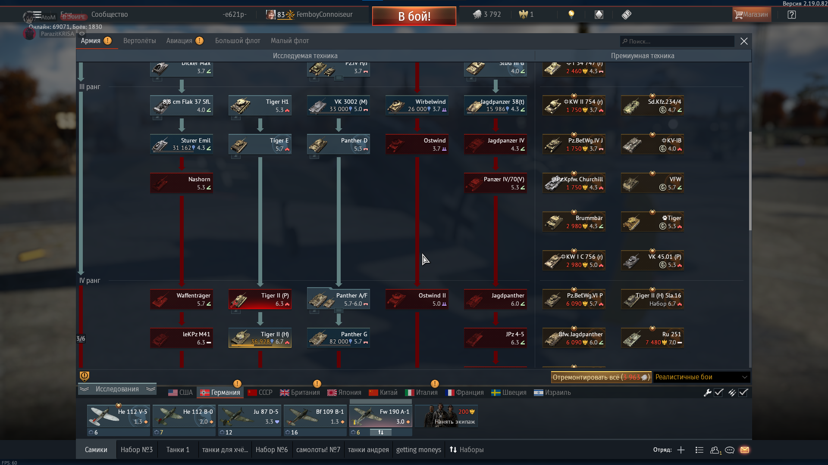Select the premium Ru 251 tank
Image resolution: width=828 pixels, height=465 pixels.
click(652, 338)
